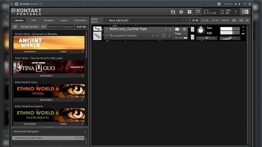Toggle the Instr Nav pane
Image resolution: width=262 pixels, height=147 pixels.
[81, 27]
